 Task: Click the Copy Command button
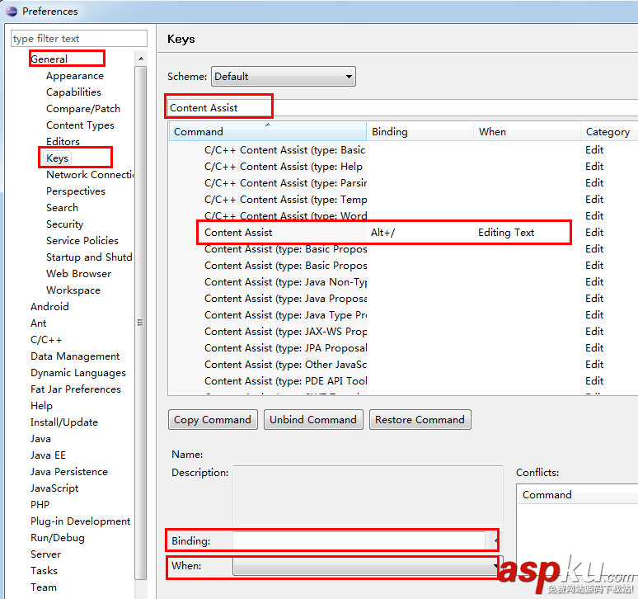coord(213,420)
